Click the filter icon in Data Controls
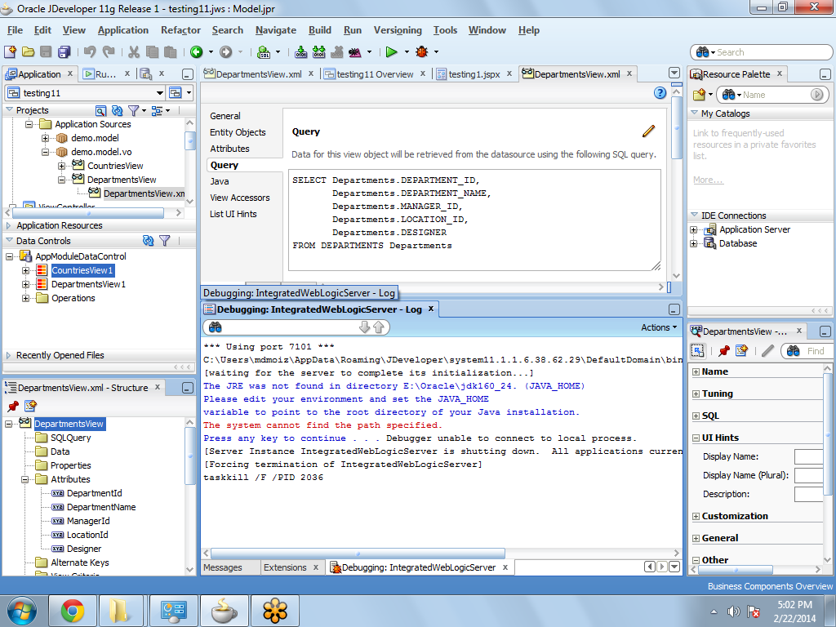 [165, 241]
